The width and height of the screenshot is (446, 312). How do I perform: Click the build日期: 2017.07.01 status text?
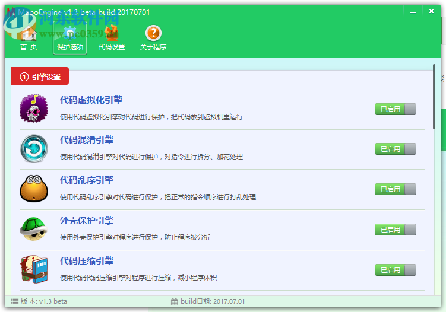click(x=213, y=301)
